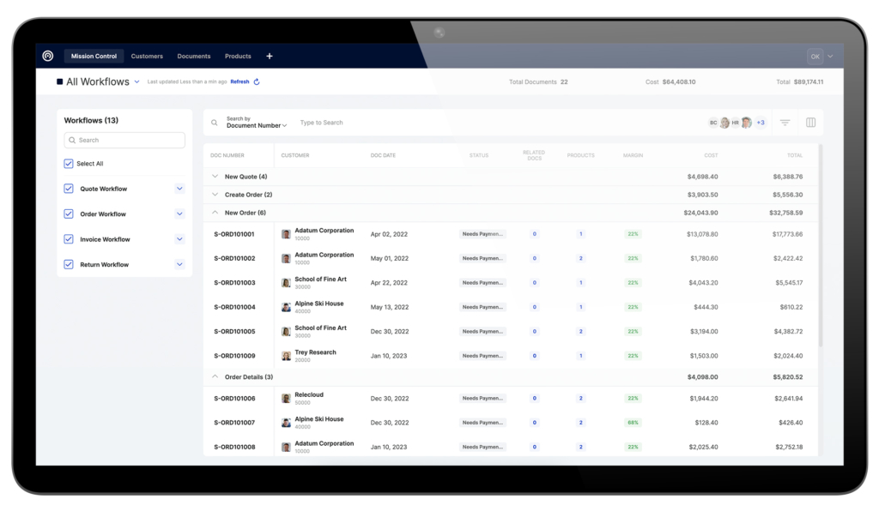
Task: Expand the Quote Workflow chevron
Action: (x=179, y=189)
